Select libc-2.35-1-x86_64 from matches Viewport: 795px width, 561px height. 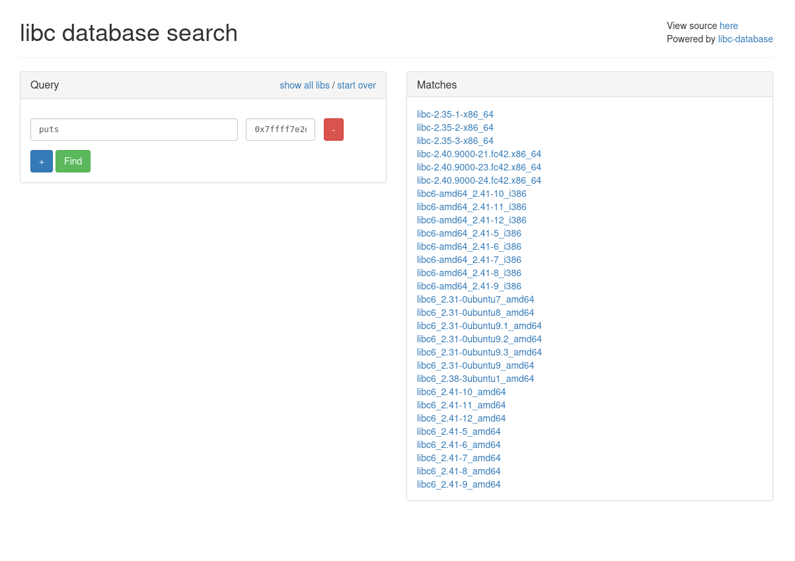tap(455, 114)
